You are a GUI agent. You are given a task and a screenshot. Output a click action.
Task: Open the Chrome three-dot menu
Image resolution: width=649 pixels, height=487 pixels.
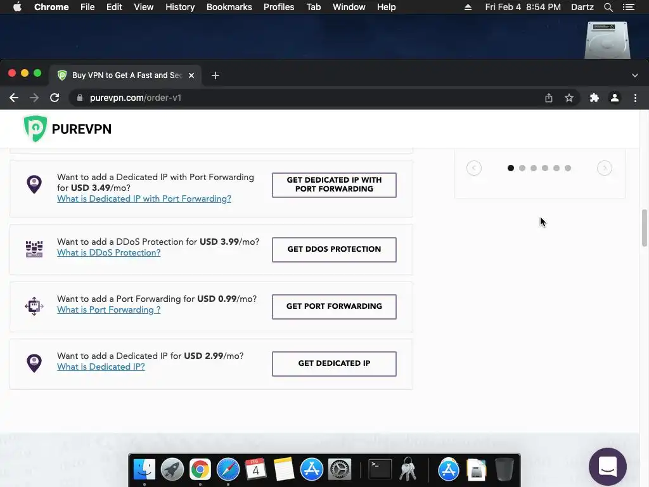coord(635,98)
